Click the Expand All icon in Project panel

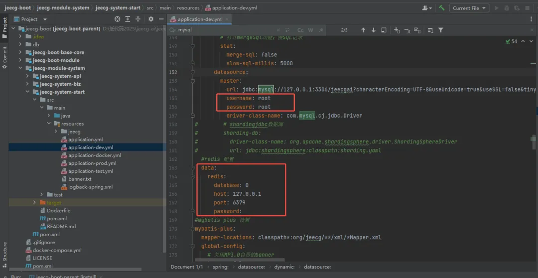[128, 19]
